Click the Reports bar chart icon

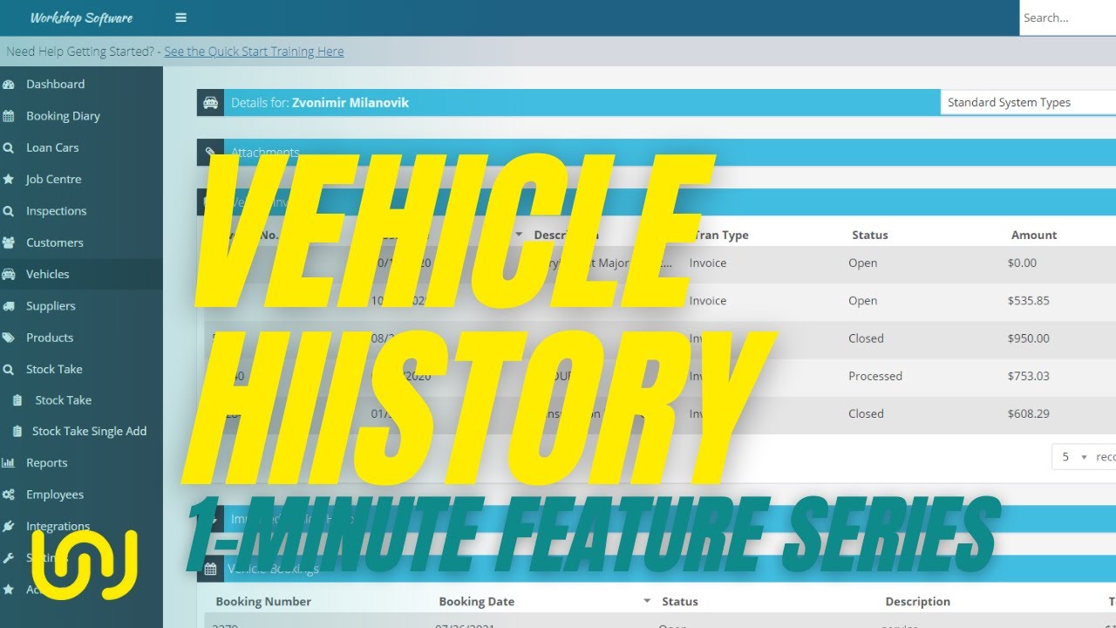tap(9, 463)
